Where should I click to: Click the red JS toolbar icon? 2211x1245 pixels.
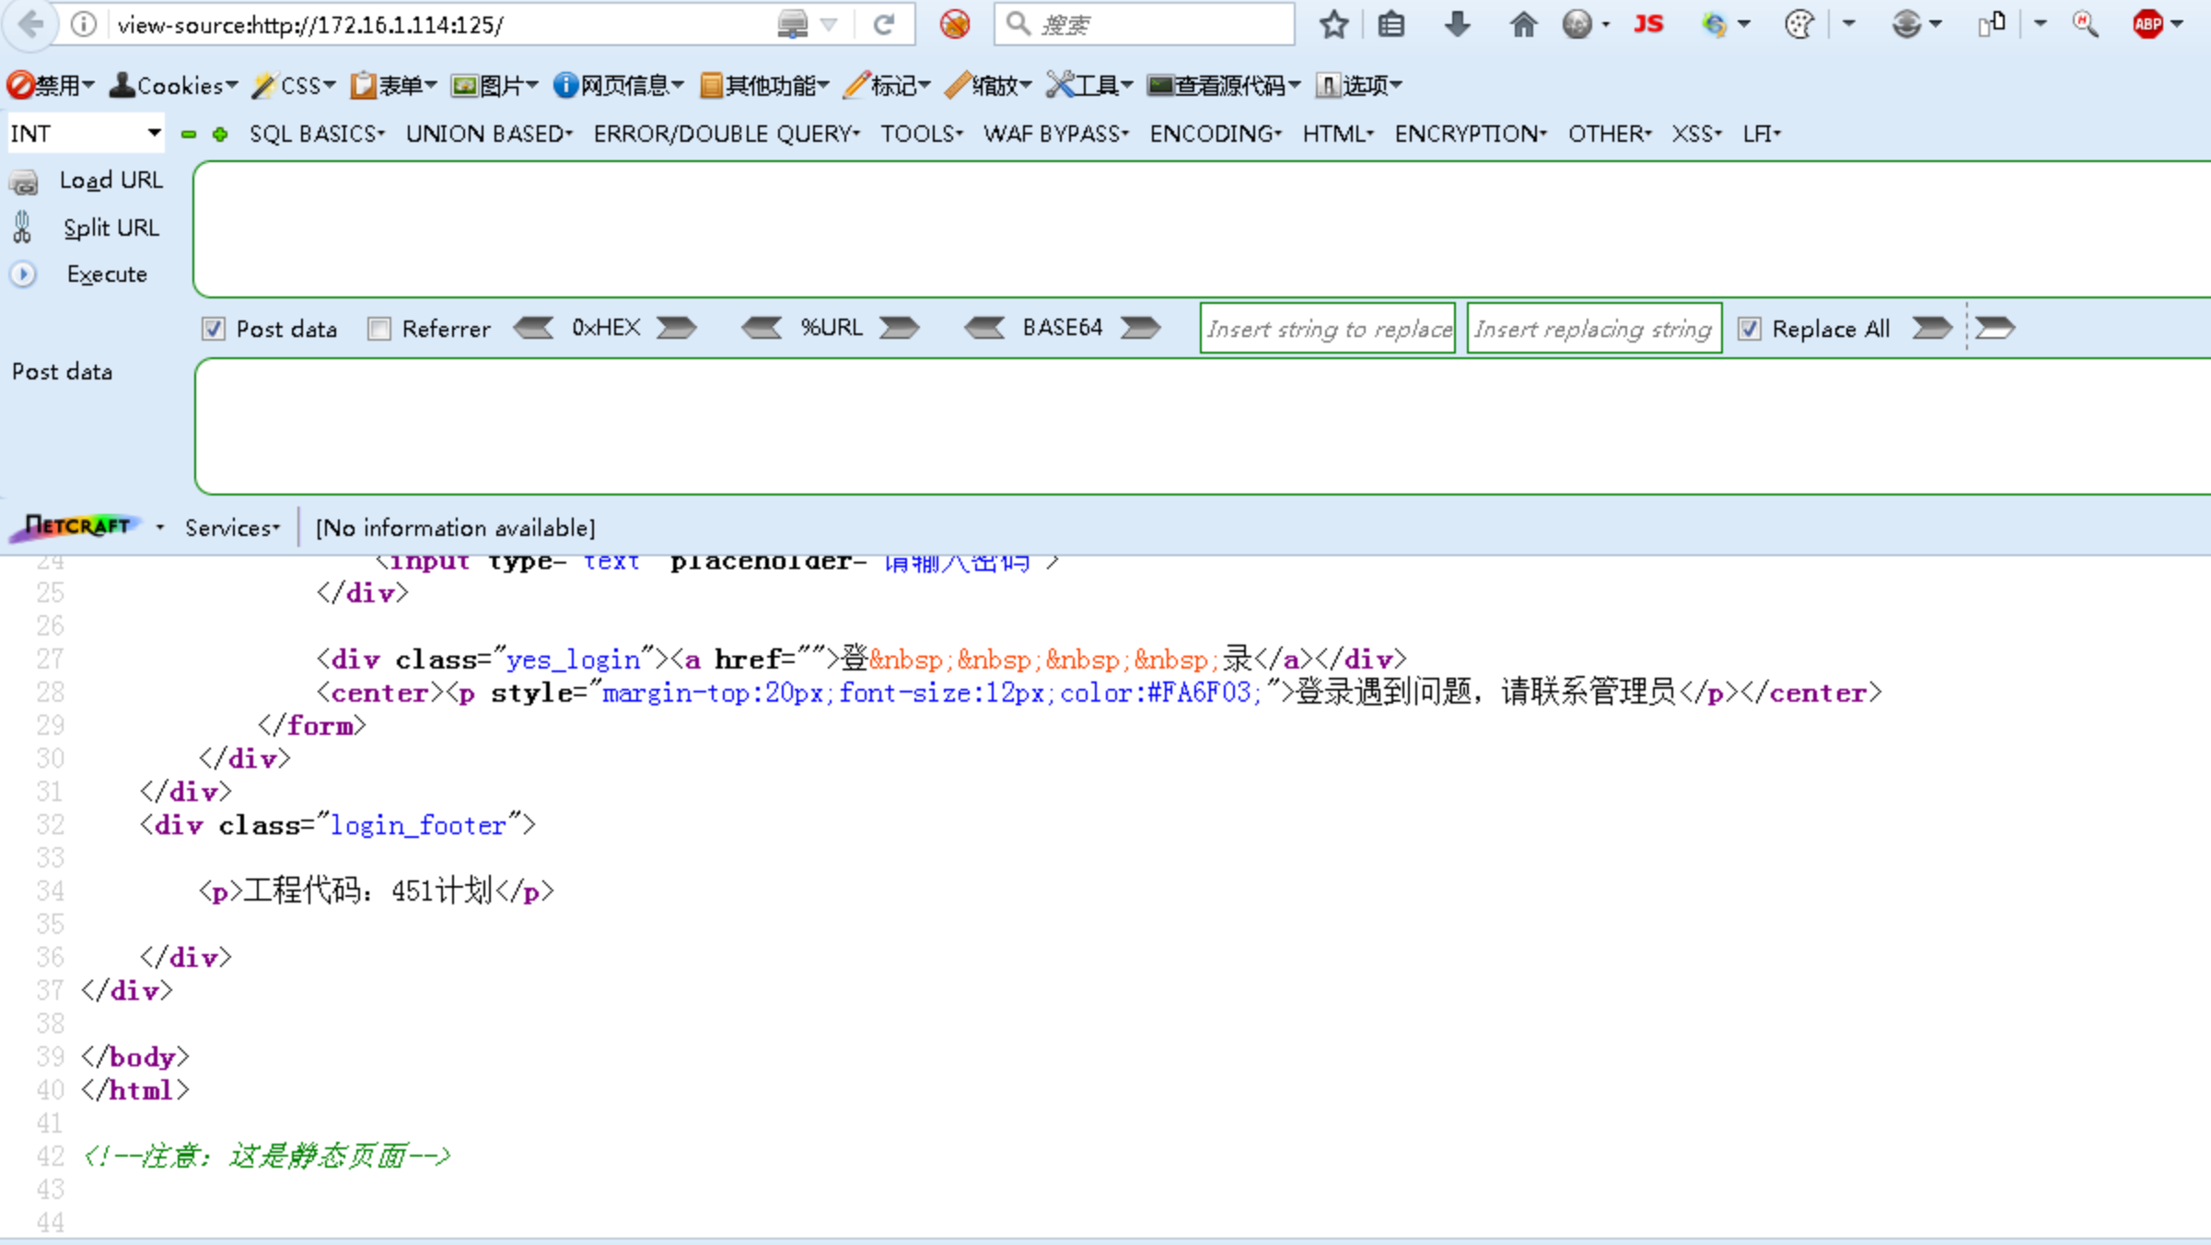(1647, 25)
